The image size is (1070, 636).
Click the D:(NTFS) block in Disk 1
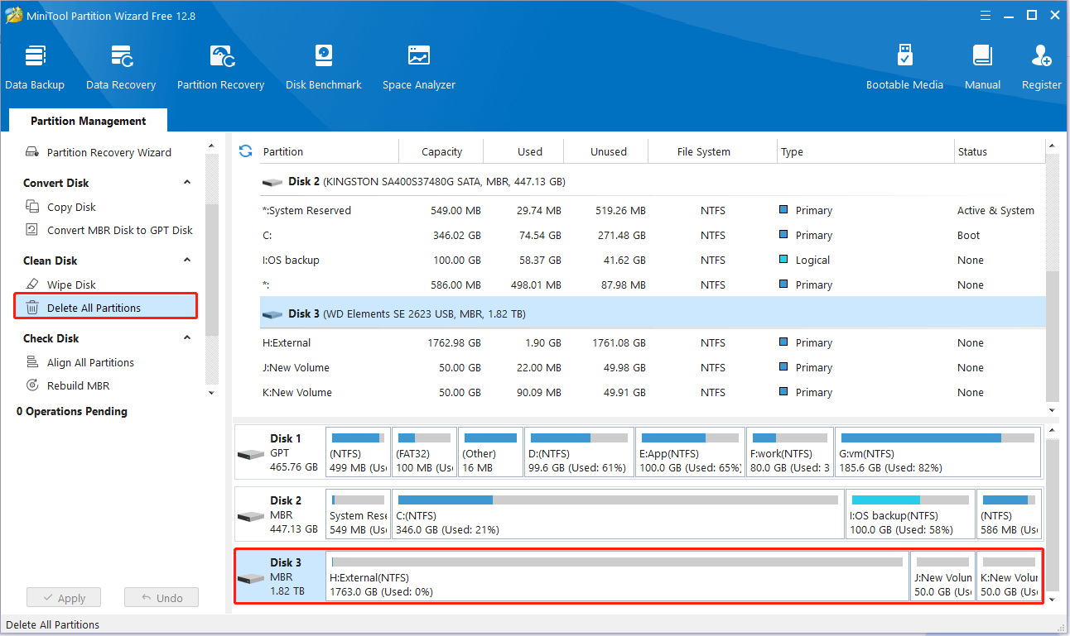click(579, 453)
